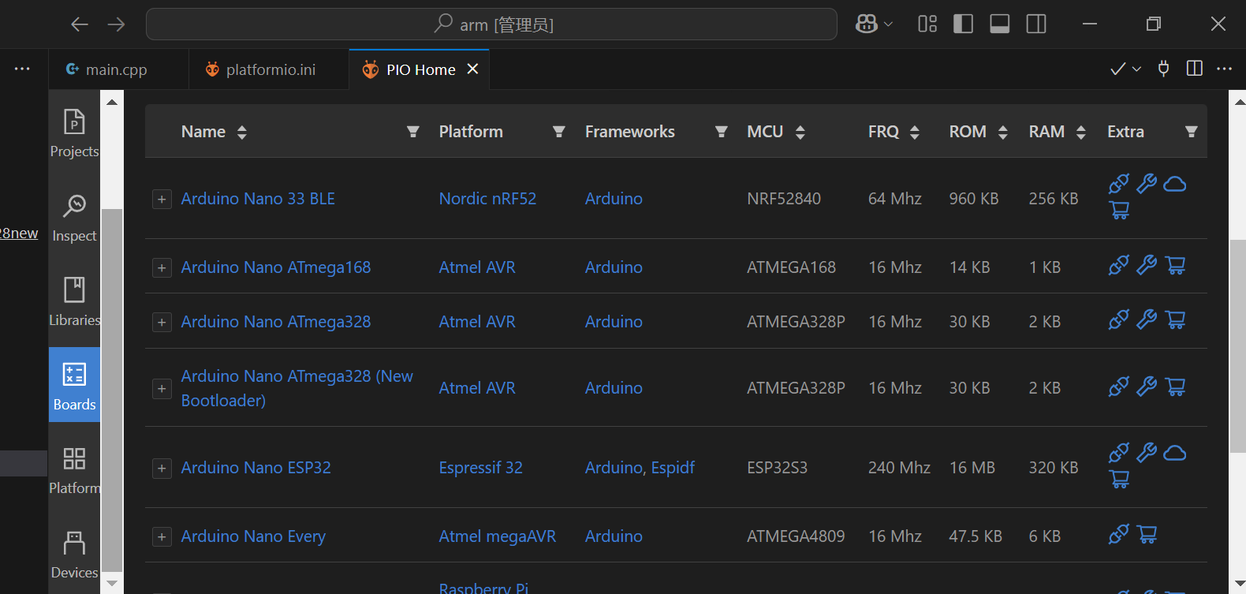Open the Projects section in PIO Home sidebar
The width and height of the screenshot is (1246, 594).
click(x=74, y=133)
